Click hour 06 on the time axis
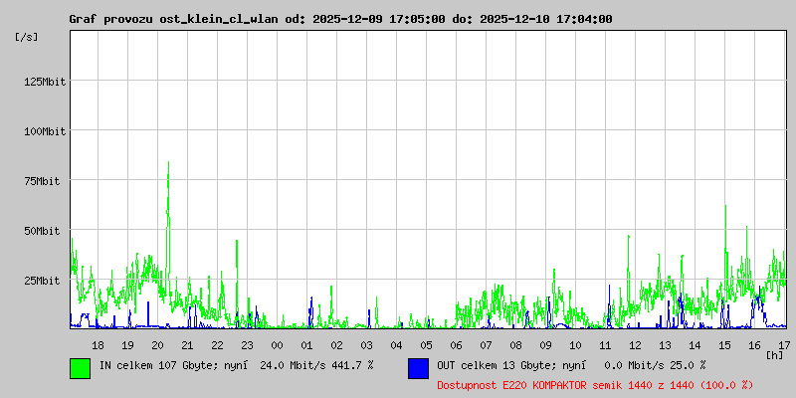The width and height of the screenshot is (796, 398). tap(456, 344)
